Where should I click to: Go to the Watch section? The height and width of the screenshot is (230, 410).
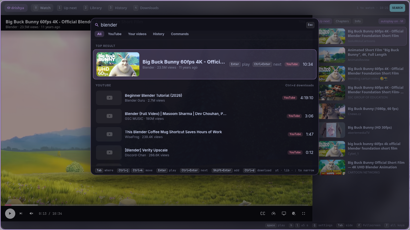click(42, 8)
